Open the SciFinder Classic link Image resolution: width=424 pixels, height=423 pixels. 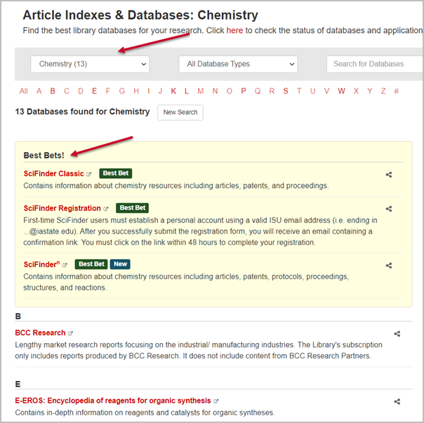click(x=53, y=173)
